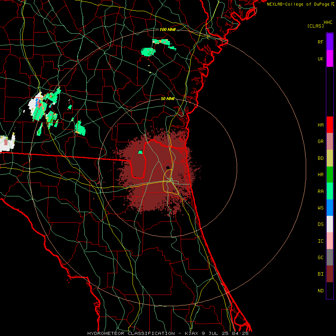The width and height of the screenshot is (336, 336).
Task: Click the ND legend label
Action: pos(320,291)
